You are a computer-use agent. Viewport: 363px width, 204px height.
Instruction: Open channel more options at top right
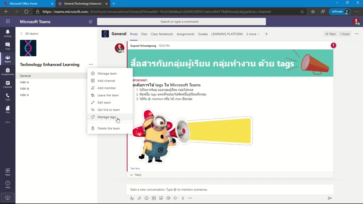(356, 34)
